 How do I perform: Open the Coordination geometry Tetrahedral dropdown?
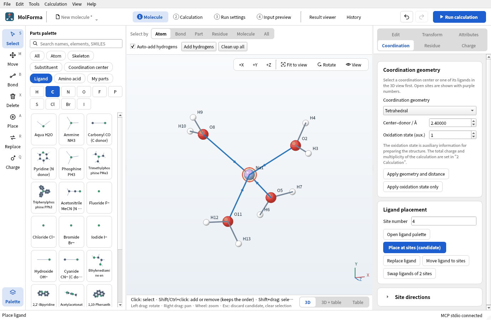pos(429,111)
